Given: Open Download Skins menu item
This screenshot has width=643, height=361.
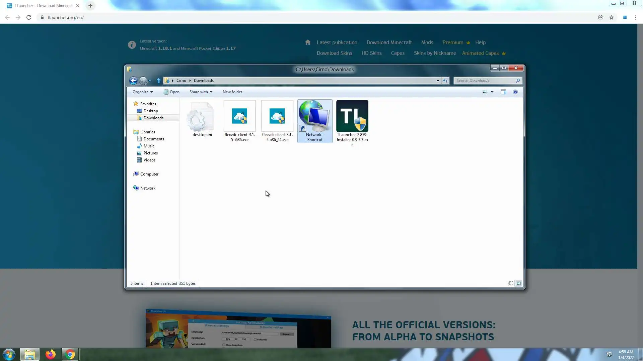Looking at the screenshot, I should point(334,53).
